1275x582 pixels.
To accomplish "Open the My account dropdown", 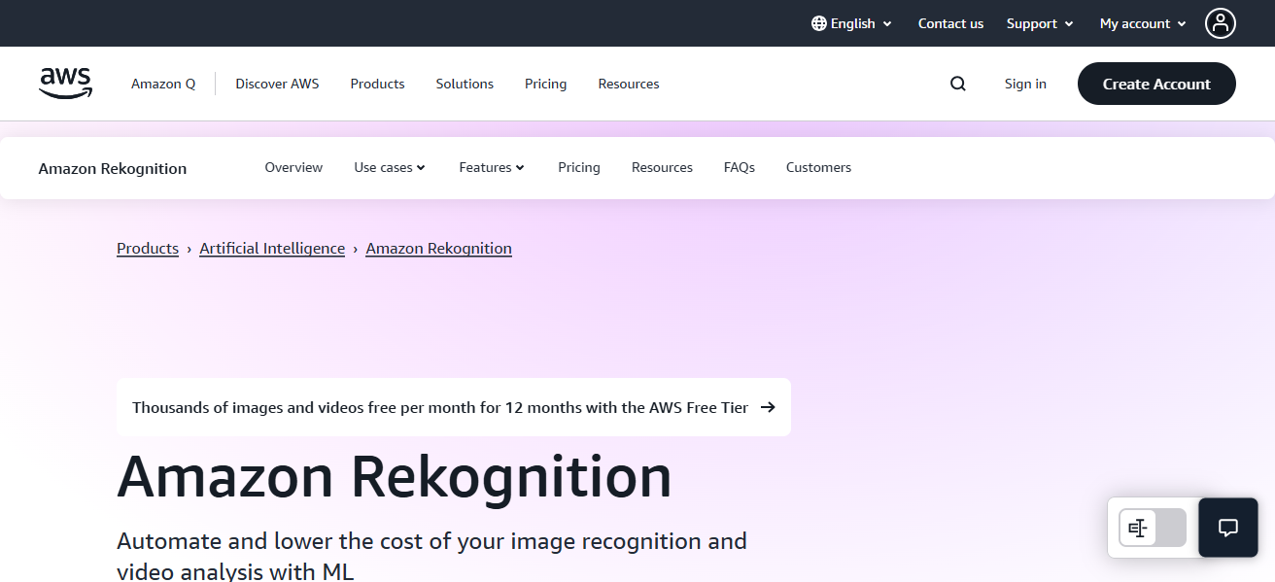I will tap(1143, 23).
